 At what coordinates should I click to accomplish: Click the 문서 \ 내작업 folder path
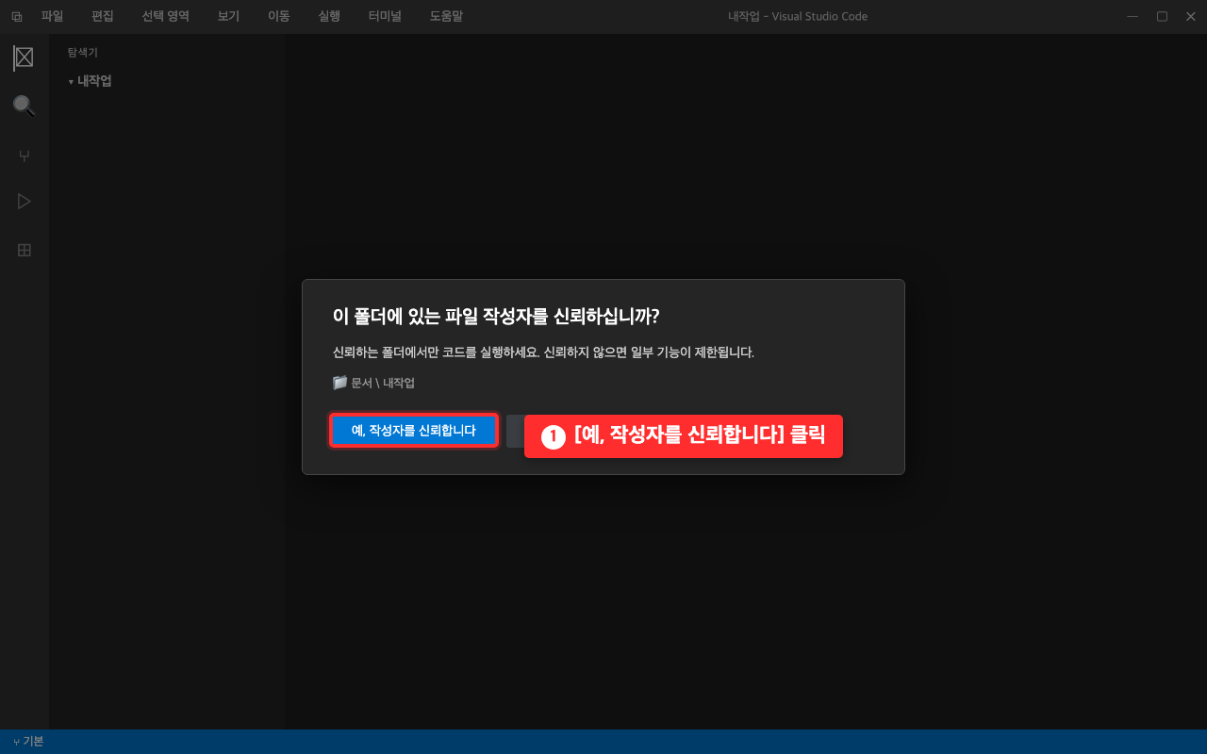click(374, 383)
